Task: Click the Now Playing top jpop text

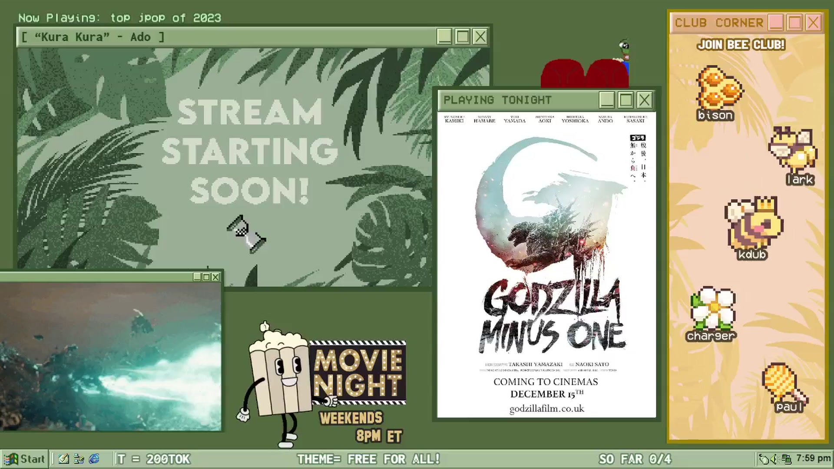Action: tap(119, 18)
